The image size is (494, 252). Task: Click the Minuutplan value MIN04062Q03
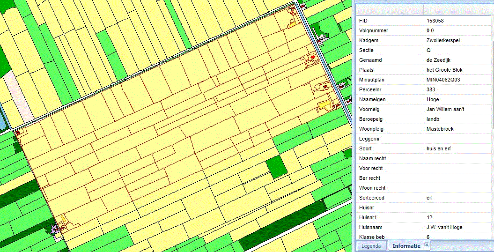(443, 80)
